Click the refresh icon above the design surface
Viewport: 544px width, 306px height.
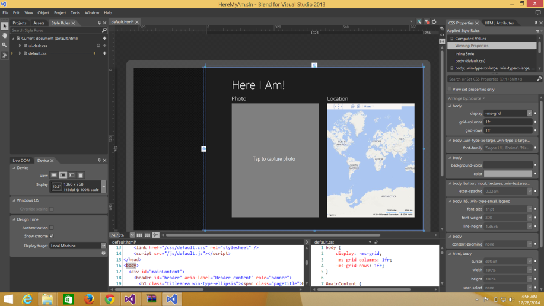click(x=434, y=22)
